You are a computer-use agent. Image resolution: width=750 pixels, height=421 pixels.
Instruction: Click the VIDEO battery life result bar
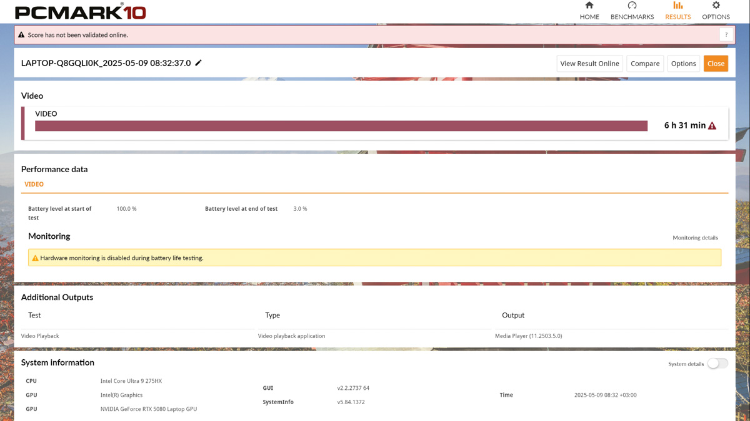(x=341, y=126)
